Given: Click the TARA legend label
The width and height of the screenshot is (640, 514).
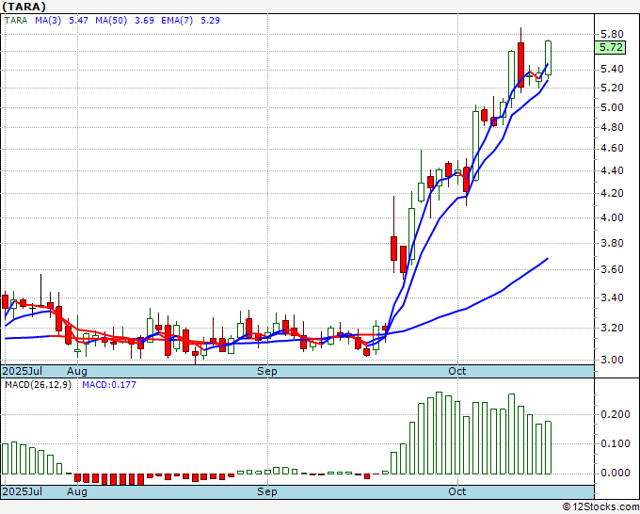Looking at the screenshot, I should click(x=16, y=20).
